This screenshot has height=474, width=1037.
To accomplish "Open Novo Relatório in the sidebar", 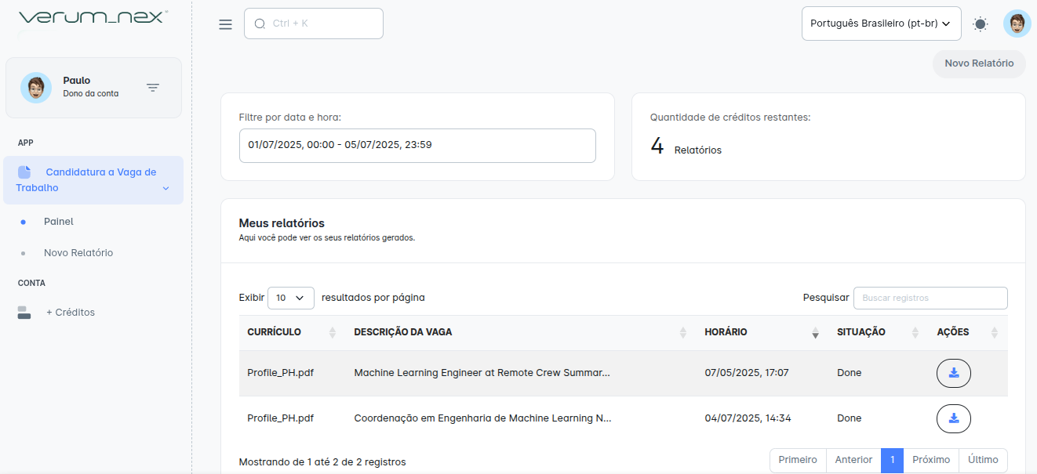I will 78,253.
